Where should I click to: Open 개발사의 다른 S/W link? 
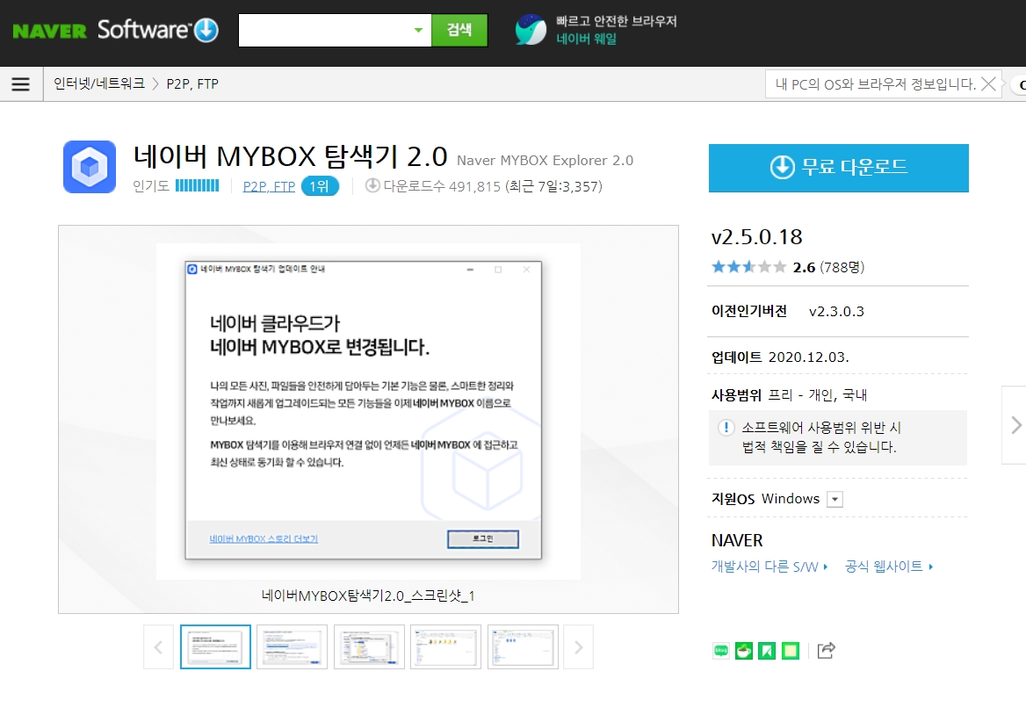tap(769, 567)
